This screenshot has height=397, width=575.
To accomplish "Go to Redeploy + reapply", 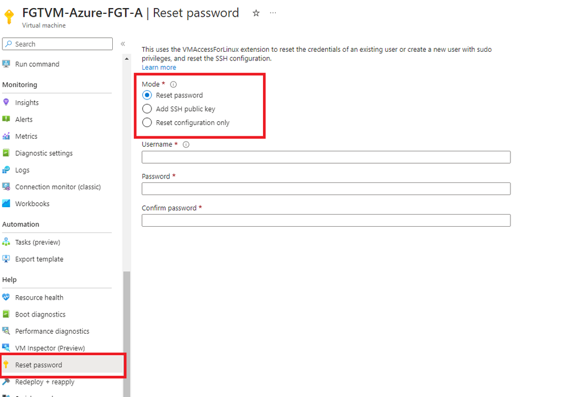I will 44,382.
